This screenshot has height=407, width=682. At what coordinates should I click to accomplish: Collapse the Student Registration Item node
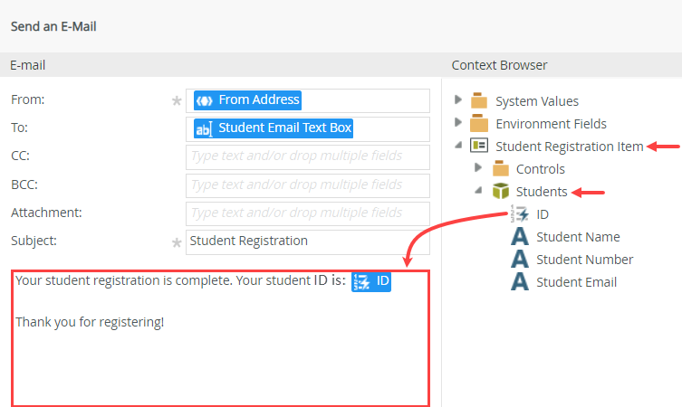click(459, 147)
